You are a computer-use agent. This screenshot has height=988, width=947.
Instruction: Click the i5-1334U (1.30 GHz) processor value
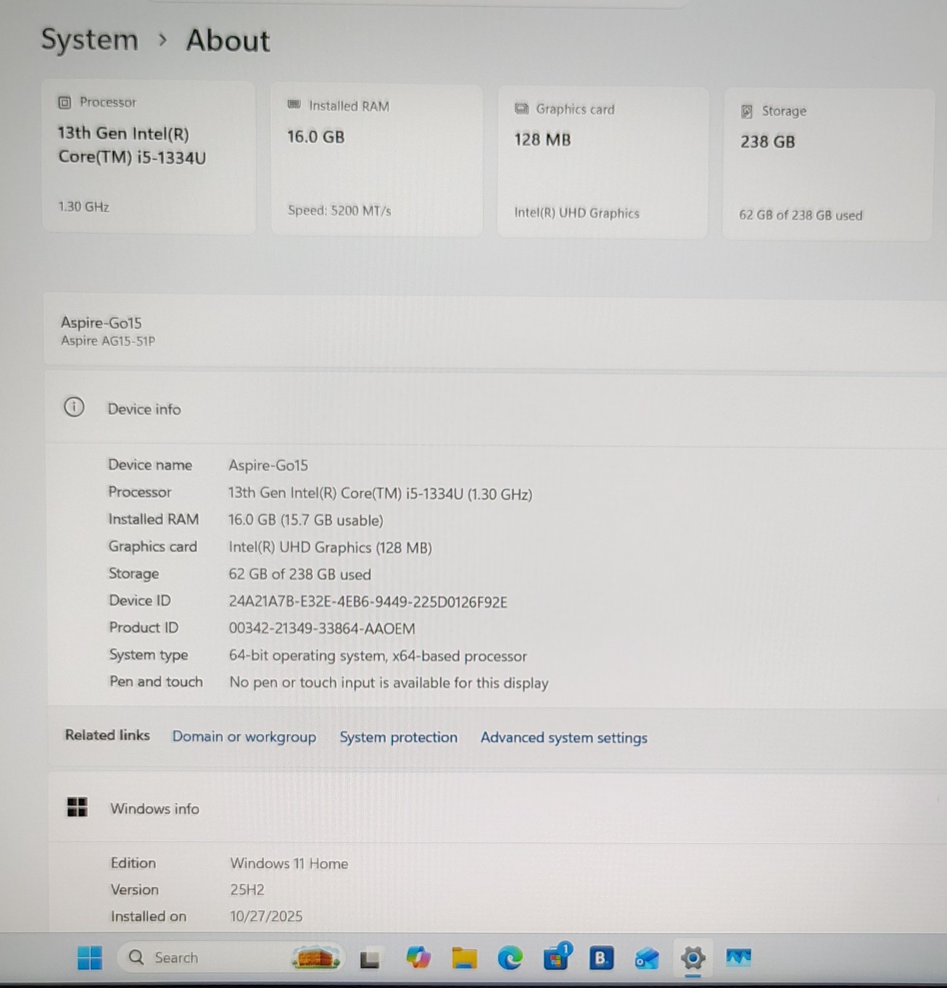coord(380,494)
